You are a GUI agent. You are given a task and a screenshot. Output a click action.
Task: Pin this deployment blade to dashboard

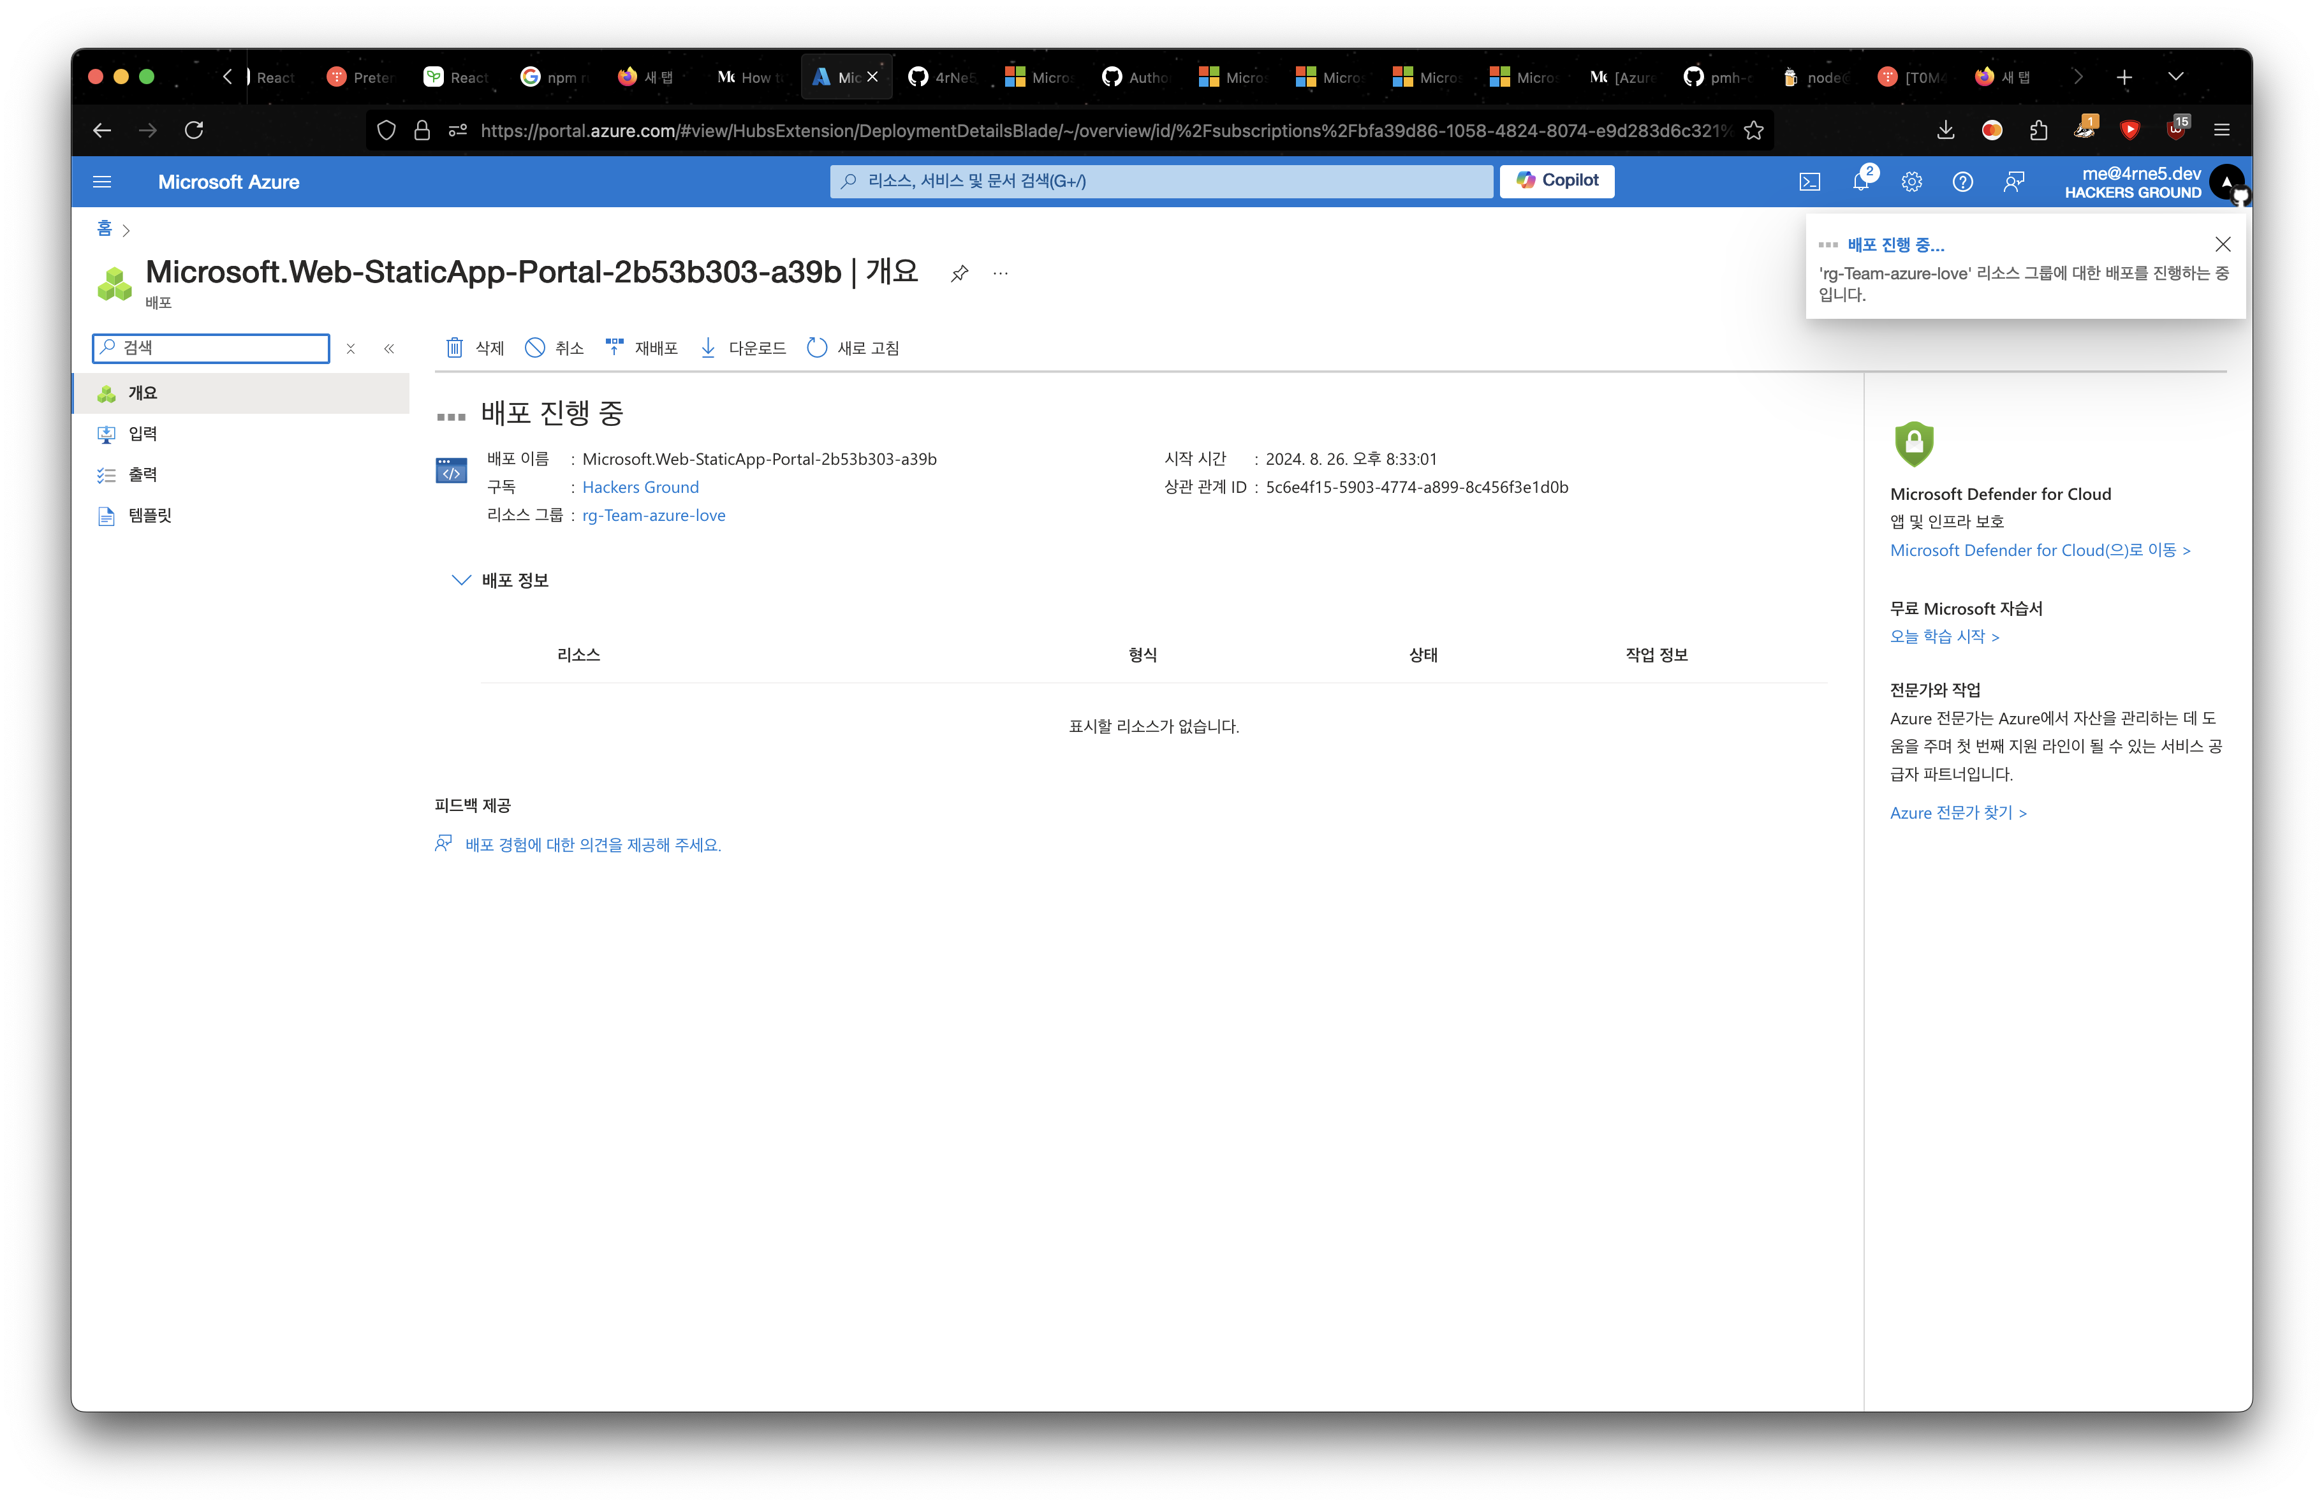tap(960, 274)
